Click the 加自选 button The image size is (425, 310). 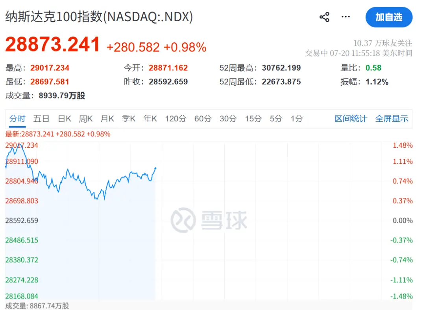click(x=389, y=17)
